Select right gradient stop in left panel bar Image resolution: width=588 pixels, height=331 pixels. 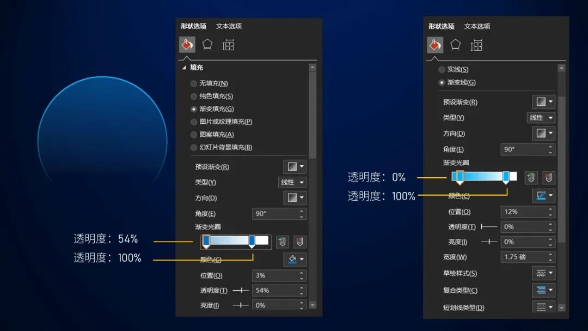click(252, 242)
